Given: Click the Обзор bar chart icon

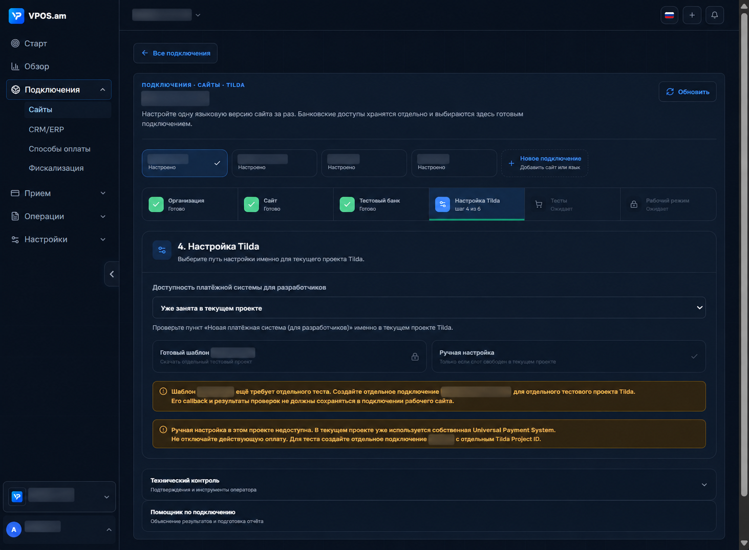Looking at the screenshot, I should click(x=15, y=67).
